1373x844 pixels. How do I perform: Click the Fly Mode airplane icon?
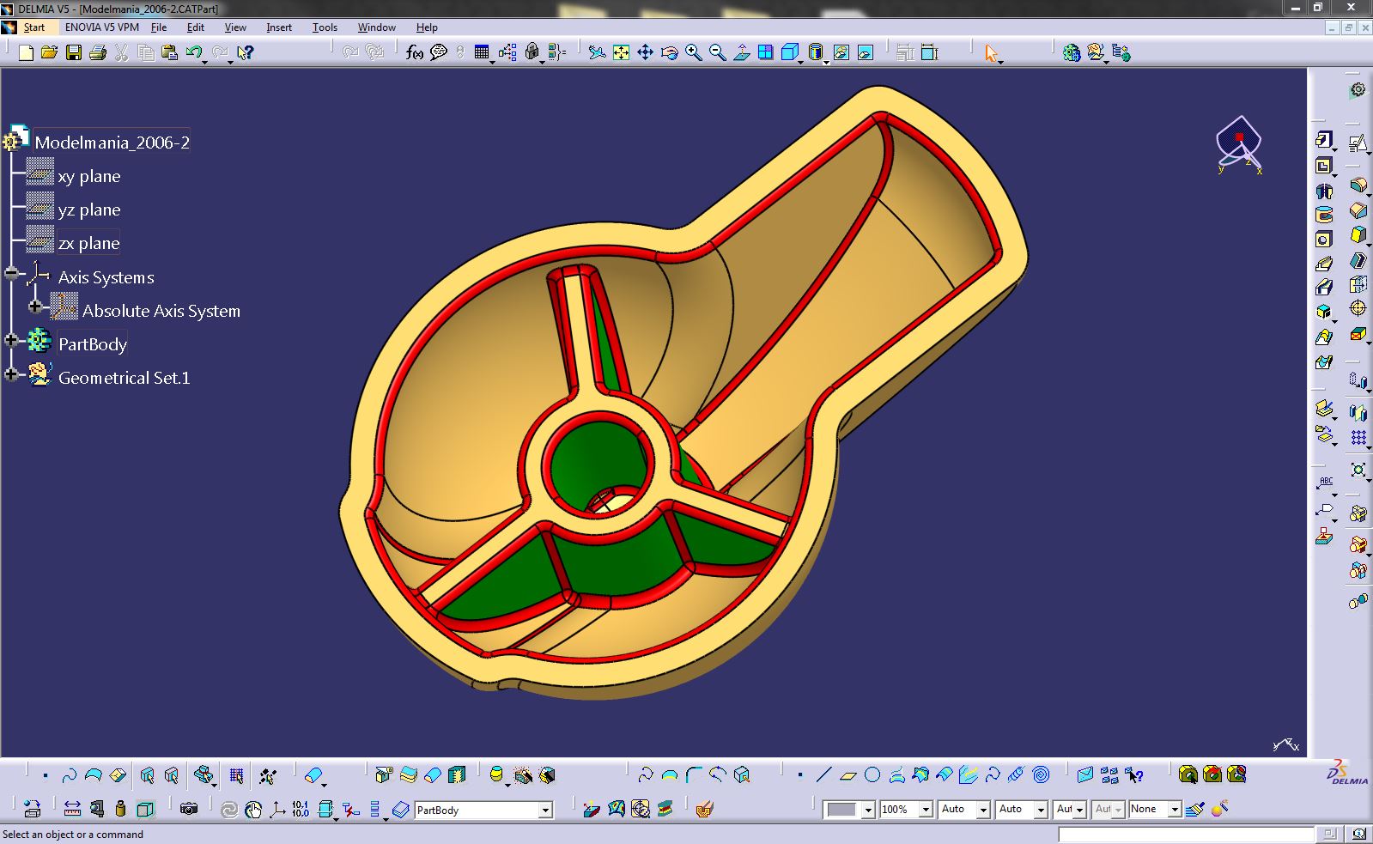tap(597, 53)
